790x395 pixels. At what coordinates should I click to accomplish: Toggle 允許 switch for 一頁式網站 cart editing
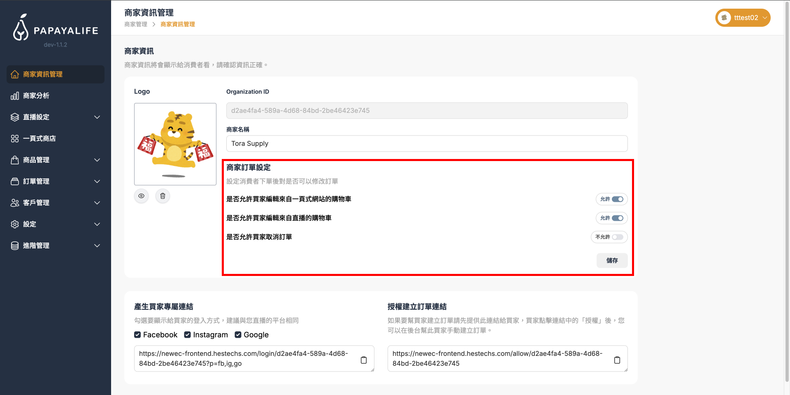[x=617, y=199]
